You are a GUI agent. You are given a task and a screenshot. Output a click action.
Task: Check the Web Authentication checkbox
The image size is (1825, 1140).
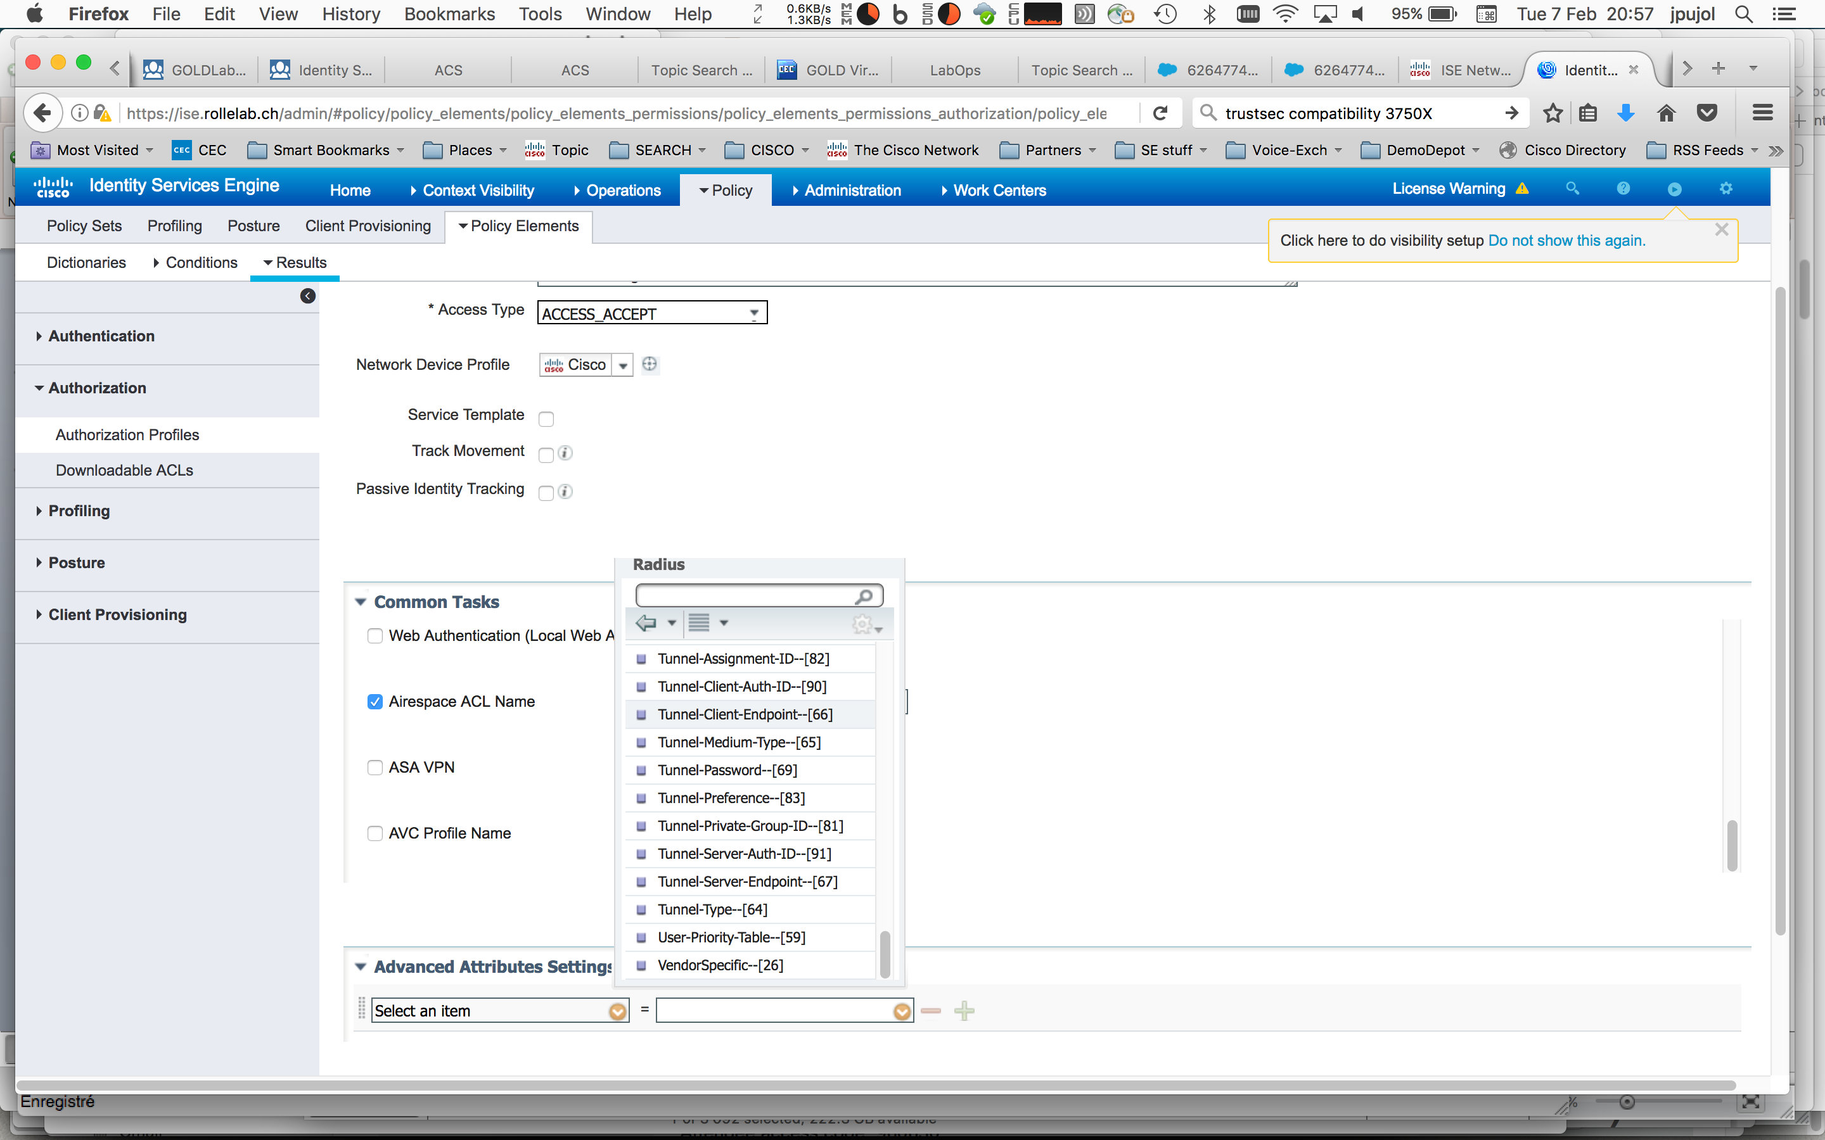pyautogui.click(x=375, y=636)
